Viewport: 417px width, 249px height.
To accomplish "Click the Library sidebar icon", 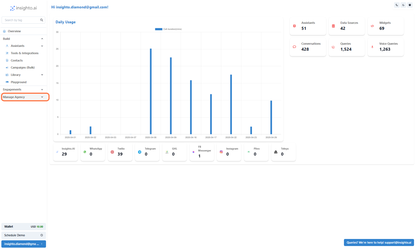I will [7, 75].
